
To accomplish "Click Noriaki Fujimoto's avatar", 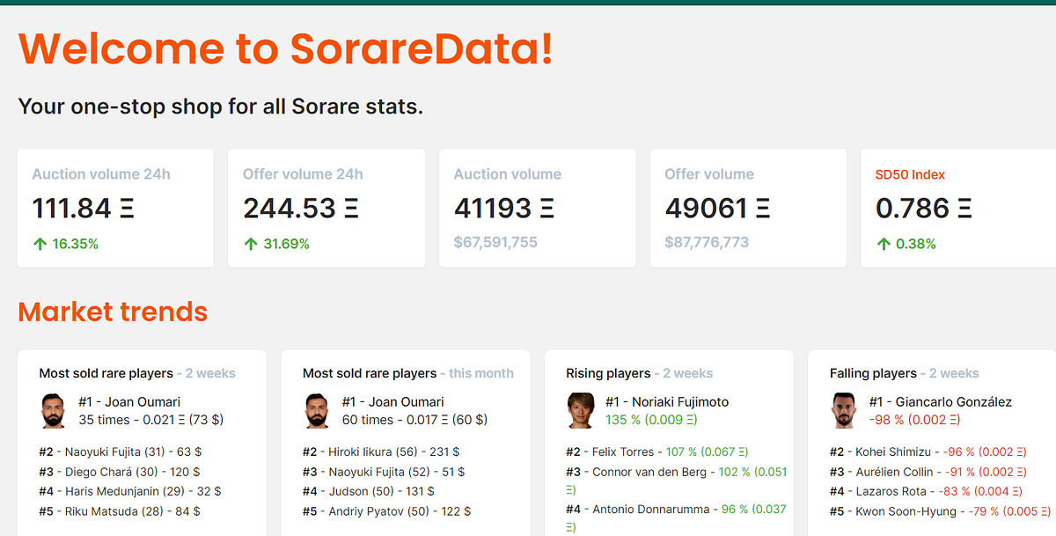I will click(x=581, y=410).
